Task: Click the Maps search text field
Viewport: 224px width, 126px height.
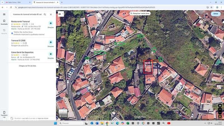Action: pyautogui.click(x=27, y=14)
